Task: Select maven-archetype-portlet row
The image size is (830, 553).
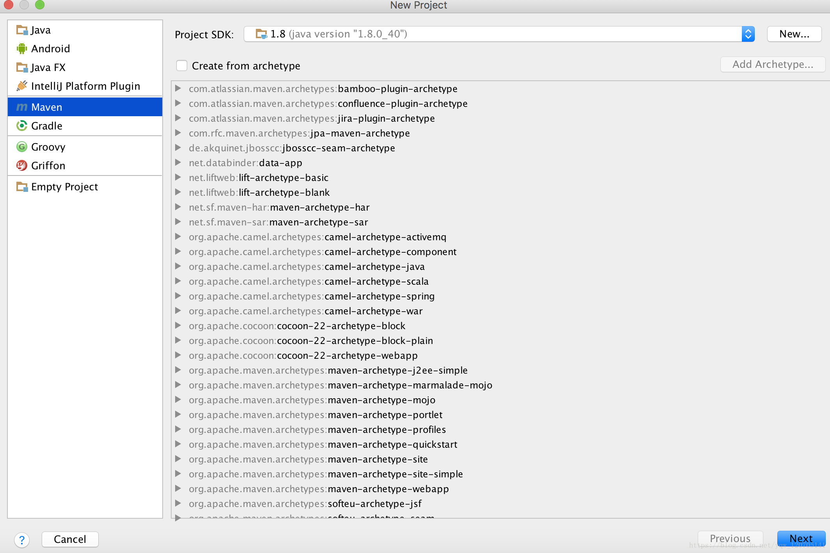Action: pyautogui.click(x=500, y=415)
